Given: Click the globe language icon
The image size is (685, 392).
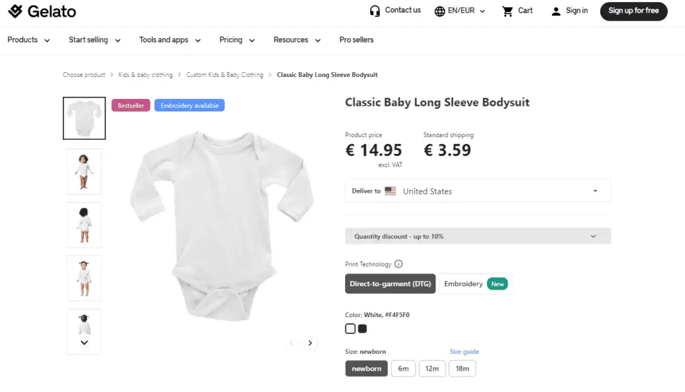Looking at the screenshot, I should [439, 11].
